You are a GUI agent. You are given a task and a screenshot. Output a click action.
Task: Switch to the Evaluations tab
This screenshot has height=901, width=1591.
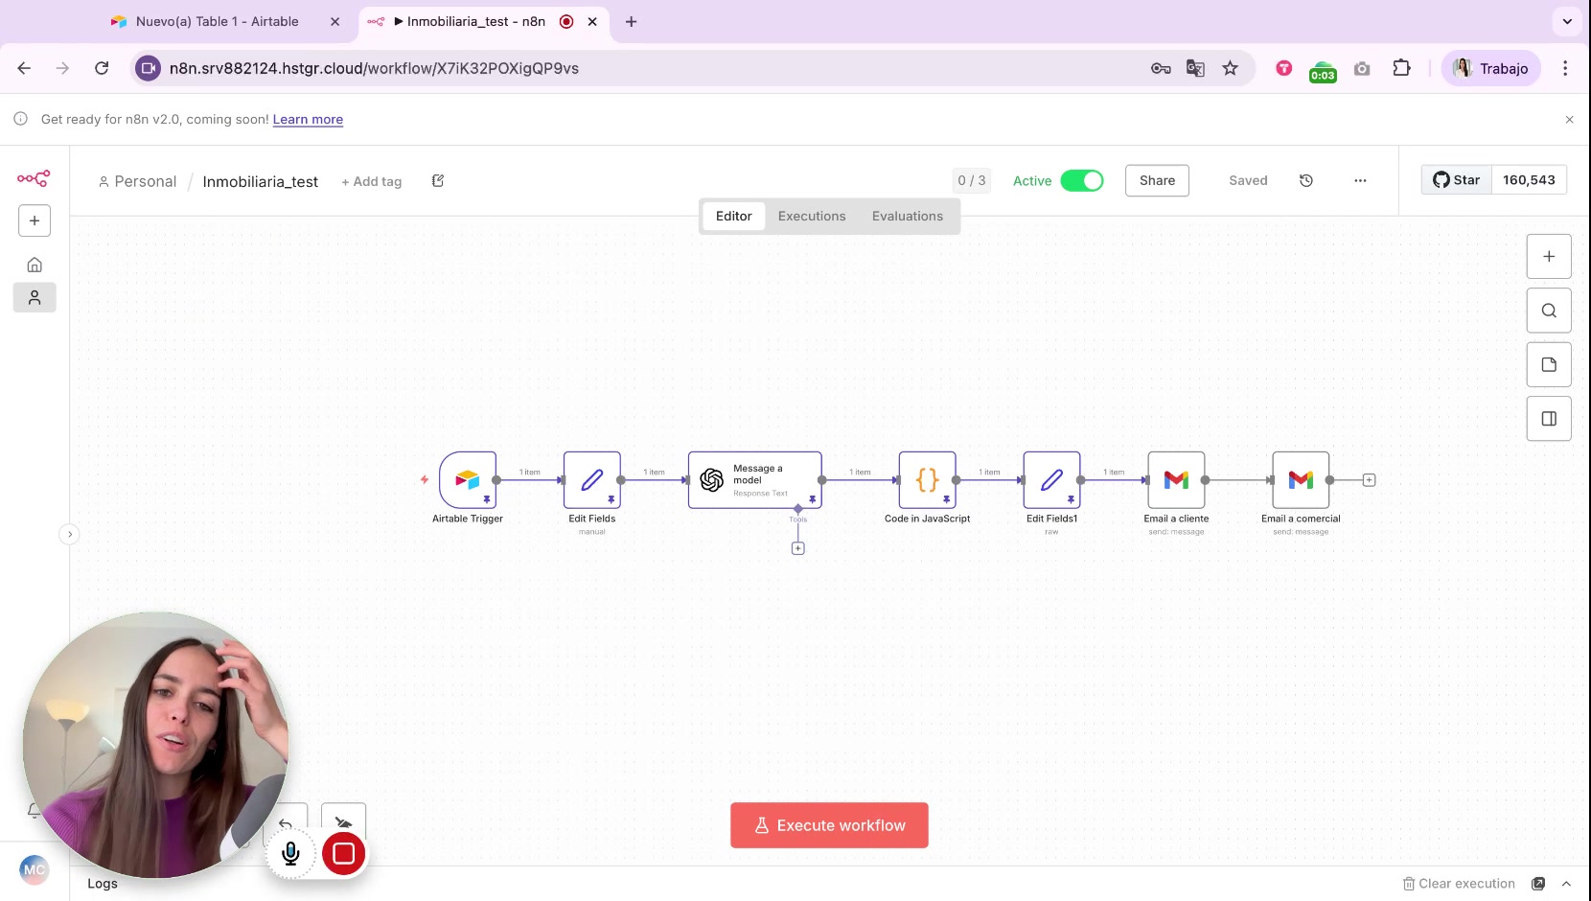click(907, 217)
